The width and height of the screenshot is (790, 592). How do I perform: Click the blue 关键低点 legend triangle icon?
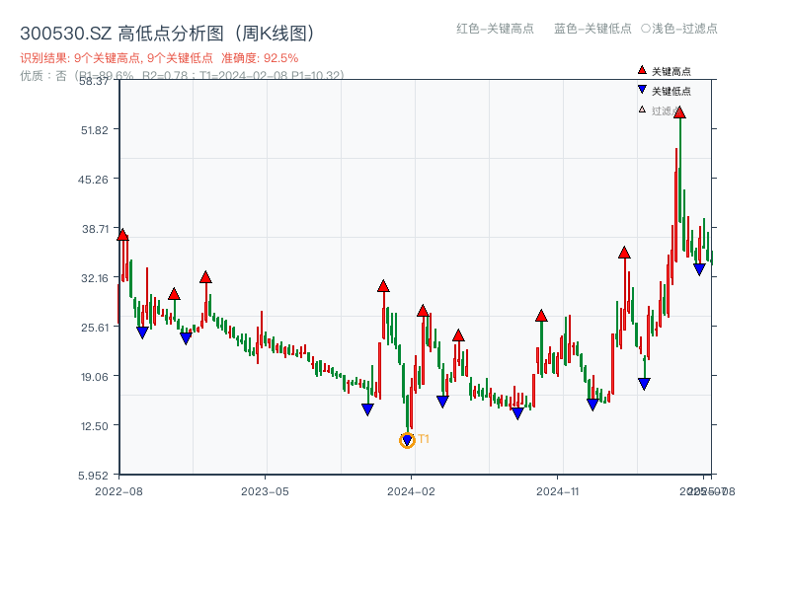click(642, 90)
